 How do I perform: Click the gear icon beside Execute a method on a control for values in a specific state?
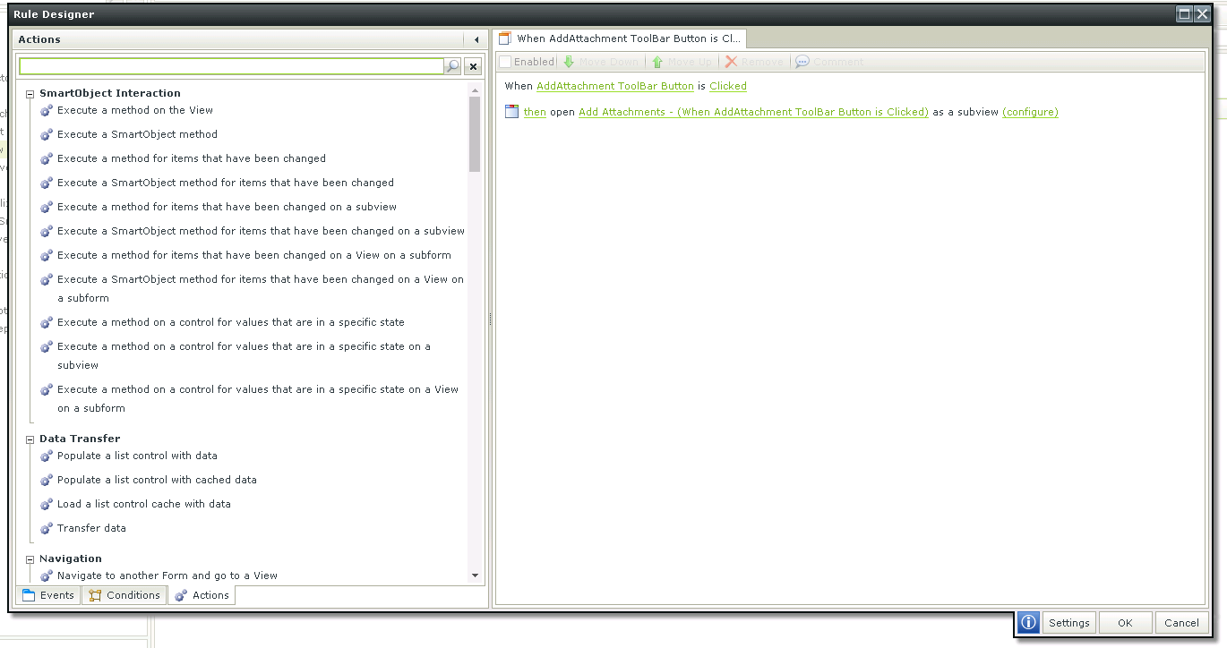(47, 322)
